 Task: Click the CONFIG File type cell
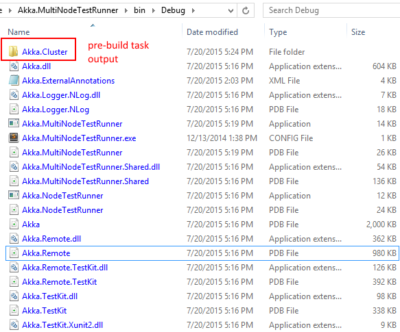click(291, 138)
